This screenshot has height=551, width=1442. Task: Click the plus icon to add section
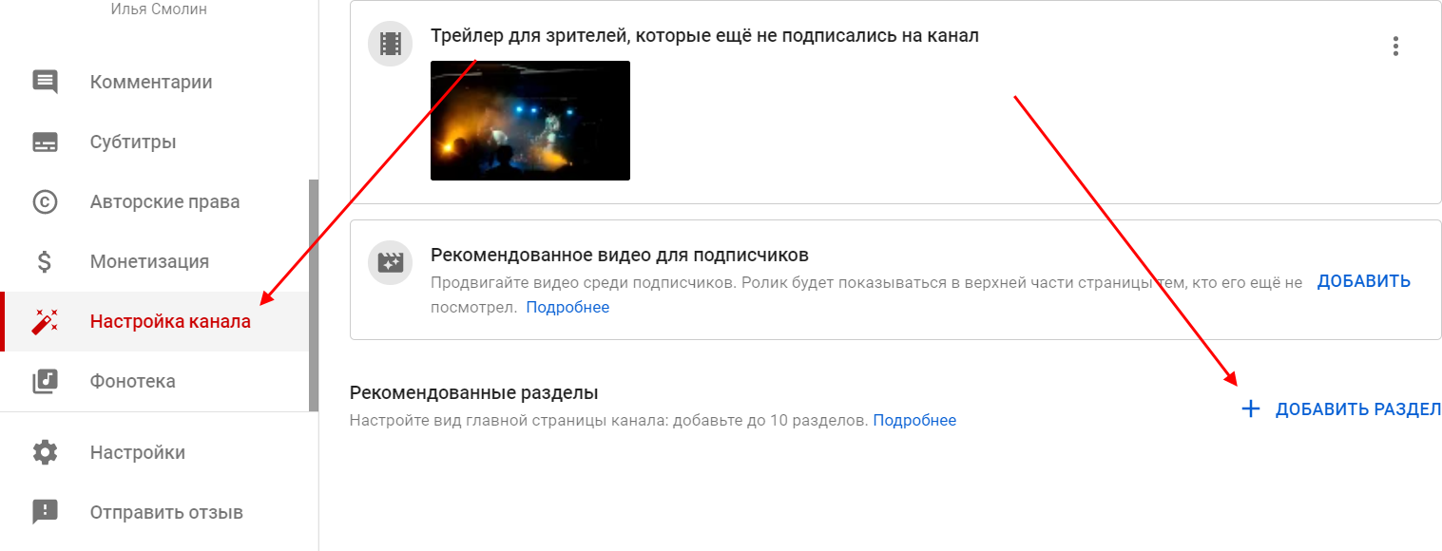click(1251, 409)
